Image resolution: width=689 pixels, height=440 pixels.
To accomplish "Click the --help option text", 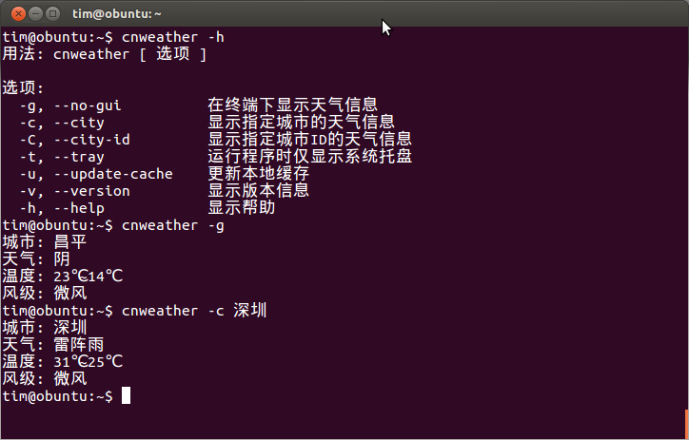I will 79,208.
